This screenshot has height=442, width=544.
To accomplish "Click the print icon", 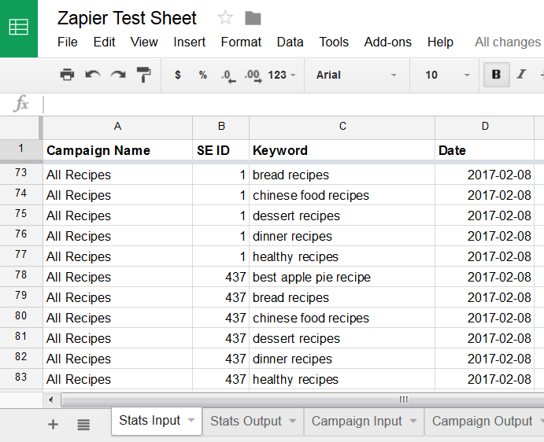I will 67,75.
